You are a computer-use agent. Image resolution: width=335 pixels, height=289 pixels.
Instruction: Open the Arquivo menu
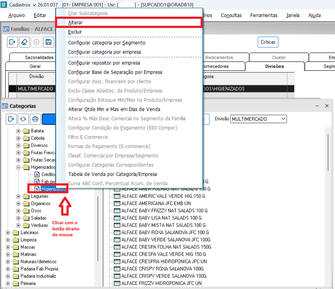[17, 15]
